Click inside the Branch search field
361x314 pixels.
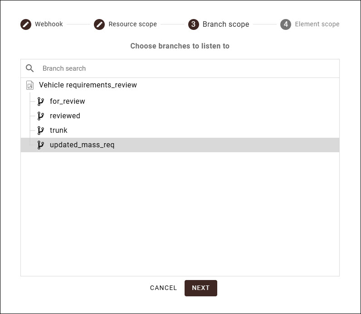(181, 68)
